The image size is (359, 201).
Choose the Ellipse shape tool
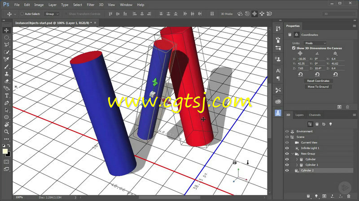point(6,117)
